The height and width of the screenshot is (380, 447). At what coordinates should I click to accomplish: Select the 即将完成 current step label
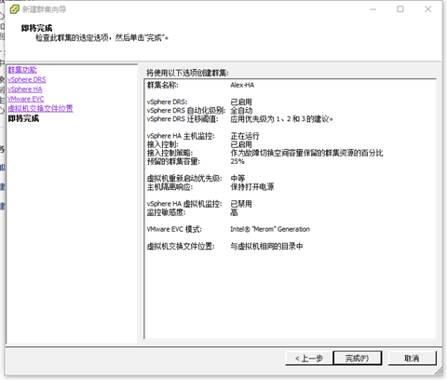(x=23, y=118)
